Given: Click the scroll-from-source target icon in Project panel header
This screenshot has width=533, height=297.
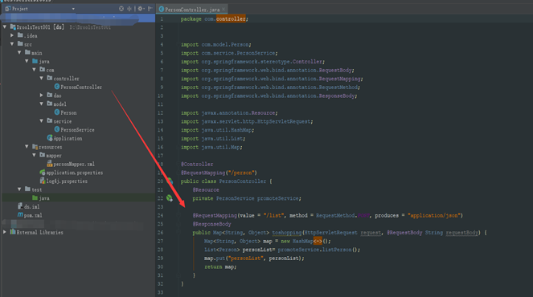Looking at the screenshot, I should coord(121,9).
